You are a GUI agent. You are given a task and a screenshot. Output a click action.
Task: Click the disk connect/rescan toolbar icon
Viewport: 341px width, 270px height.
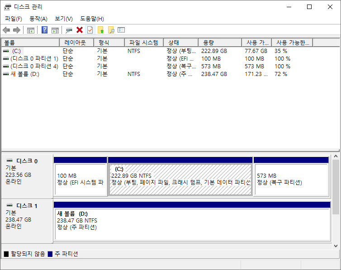click(x=69, y=30)
